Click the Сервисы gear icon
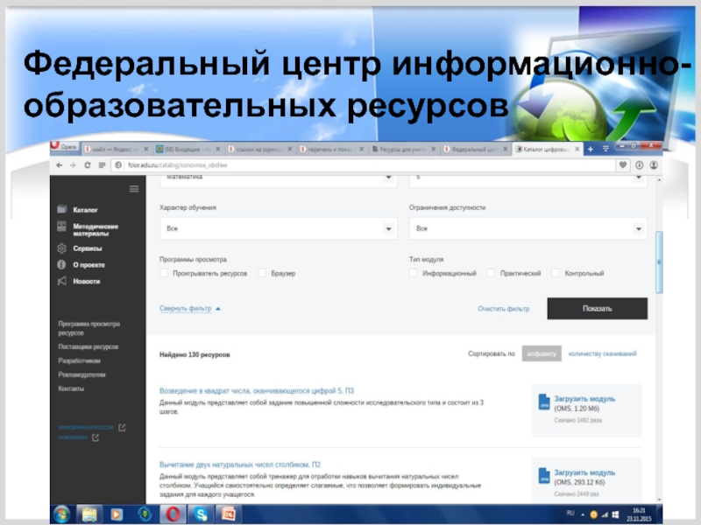 coord(62,248)
